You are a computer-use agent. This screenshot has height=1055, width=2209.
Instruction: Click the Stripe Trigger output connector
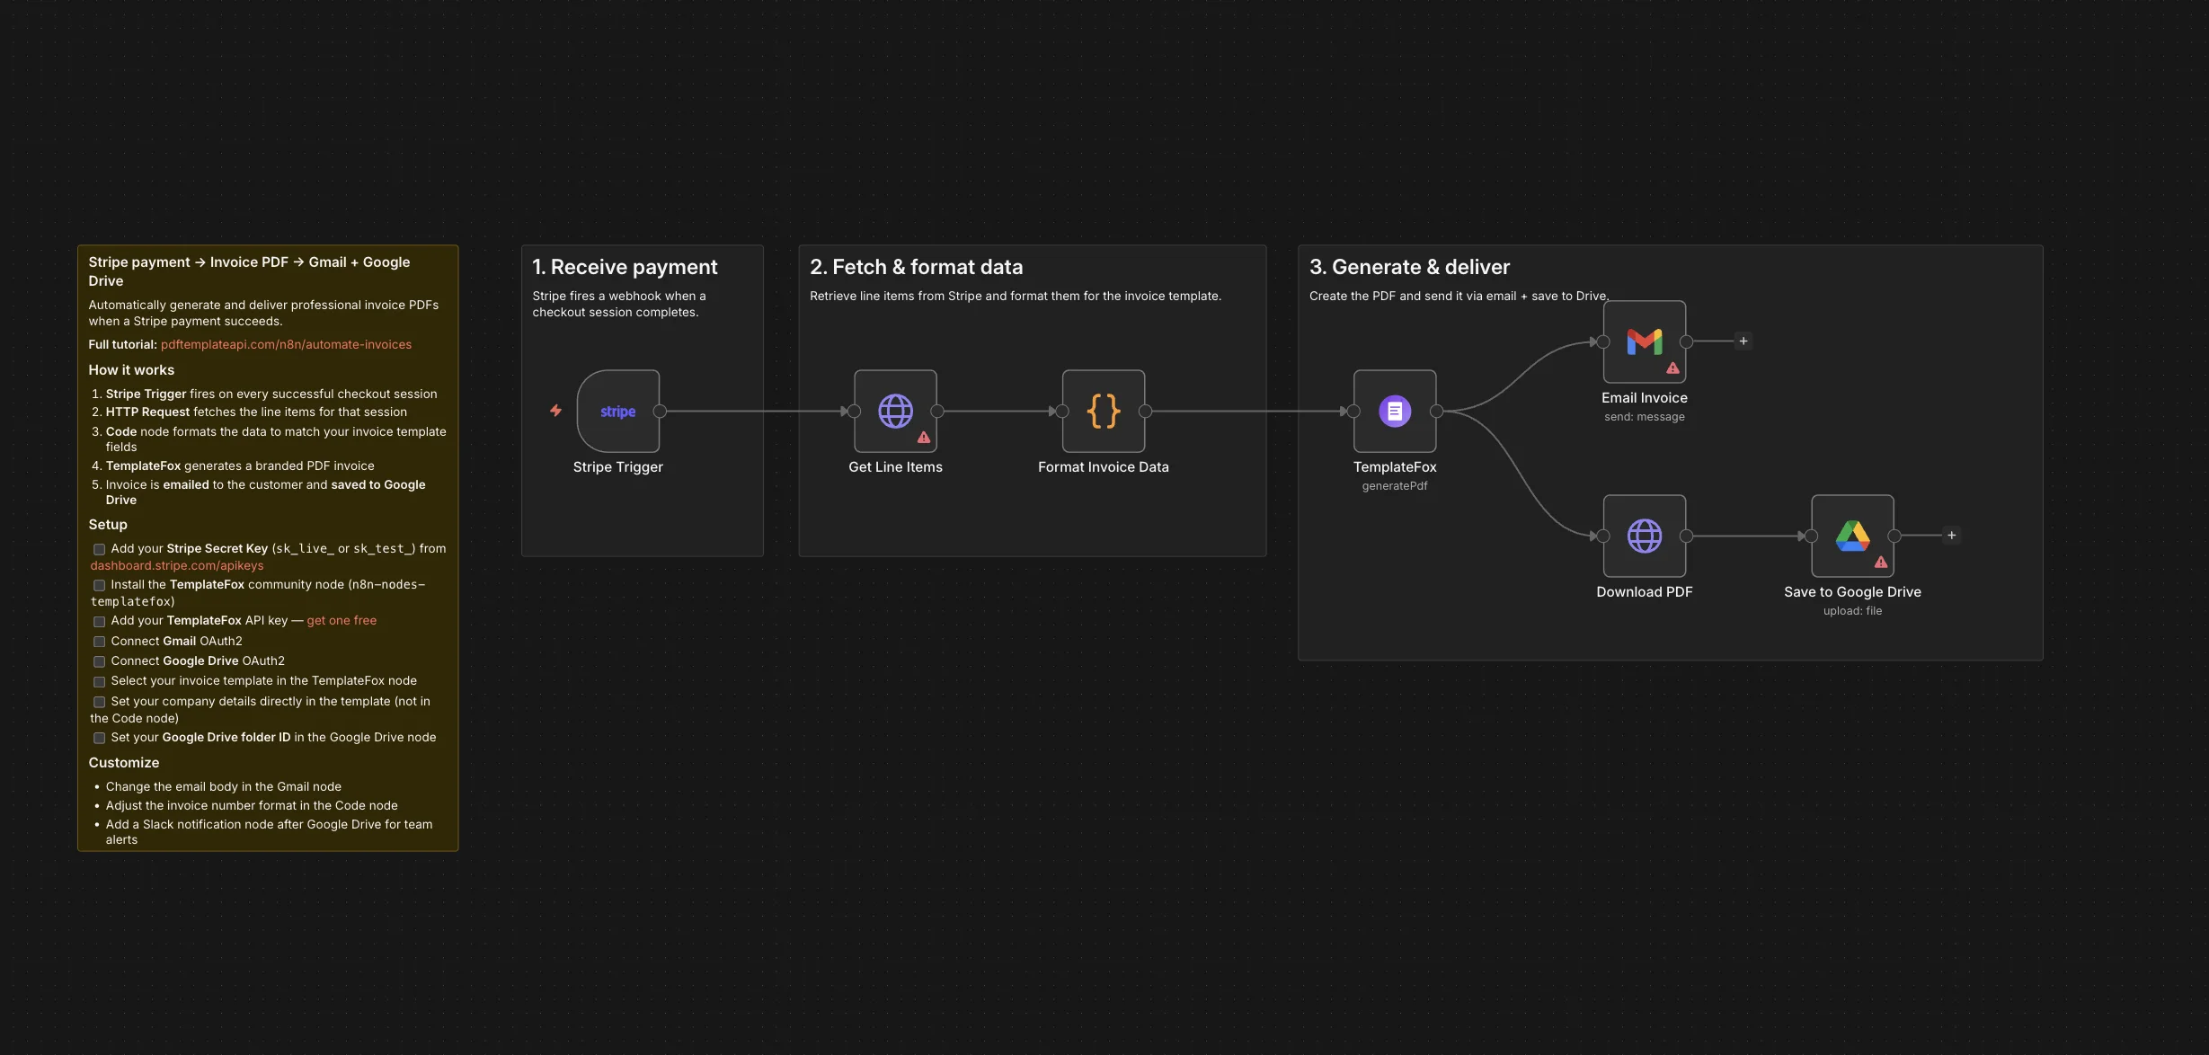(x=660, y=412)
